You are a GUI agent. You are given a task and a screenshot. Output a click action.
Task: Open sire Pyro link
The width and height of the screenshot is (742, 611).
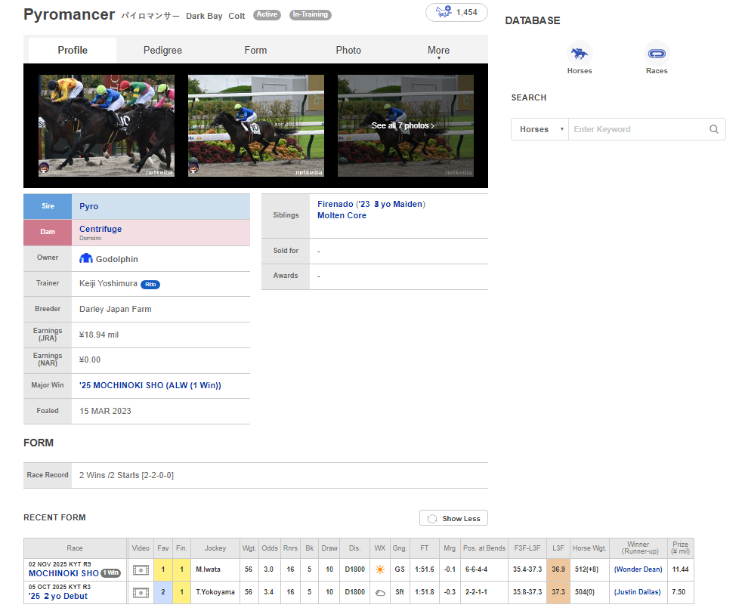point(89,206)
